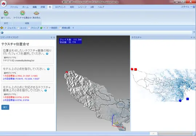
Task: Click the red texture 1点目座標値 0.0736 text
Action: click(16, 97)
